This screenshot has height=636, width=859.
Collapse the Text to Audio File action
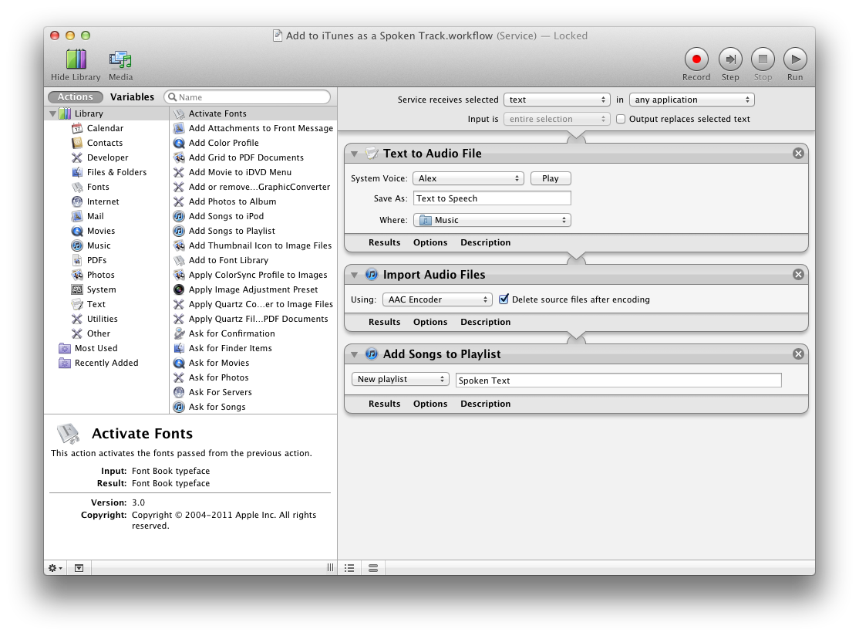pos(355,154)
